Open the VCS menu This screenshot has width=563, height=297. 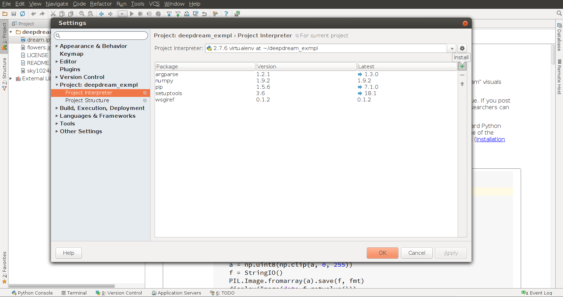[154, 4]
